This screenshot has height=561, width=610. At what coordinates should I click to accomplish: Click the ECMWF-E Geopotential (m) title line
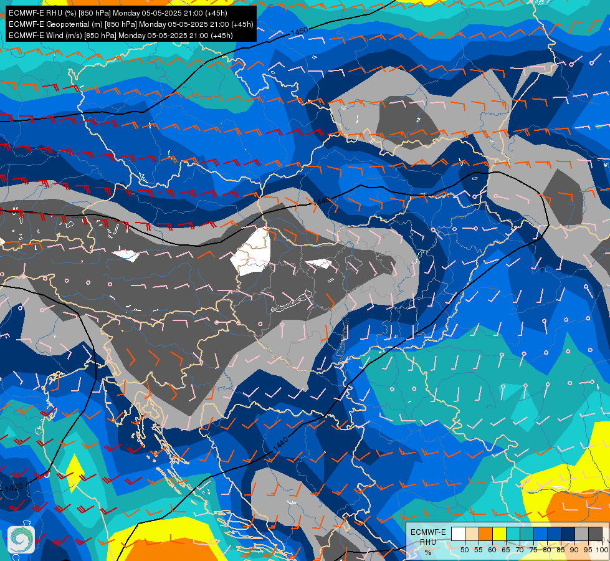click(x=131, y=24)
